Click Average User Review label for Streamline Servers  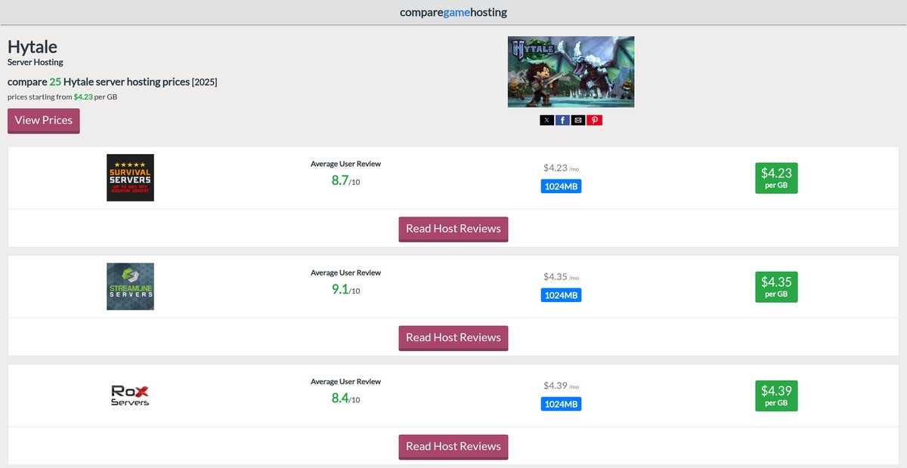[x=345, y=272]
